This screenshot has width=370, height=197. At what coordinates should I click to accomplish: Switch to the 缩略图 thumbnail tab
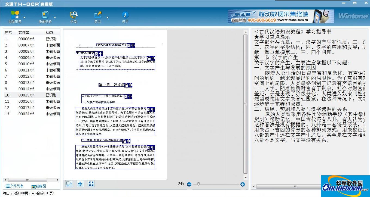coord(39,186)
